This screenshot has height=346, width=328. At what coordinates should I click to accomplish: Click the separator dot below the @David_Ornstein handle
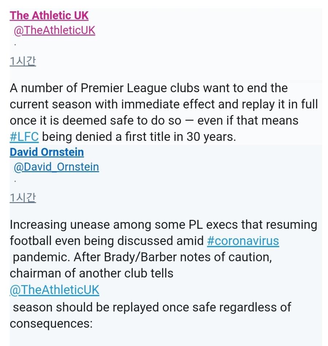click(15, 181)
